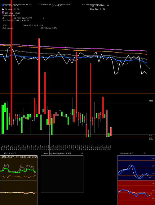The height and width of the screenshot is (205, 155).
Task: Click the blue 20 Day legend swatch
Action: tap(3, 6)
